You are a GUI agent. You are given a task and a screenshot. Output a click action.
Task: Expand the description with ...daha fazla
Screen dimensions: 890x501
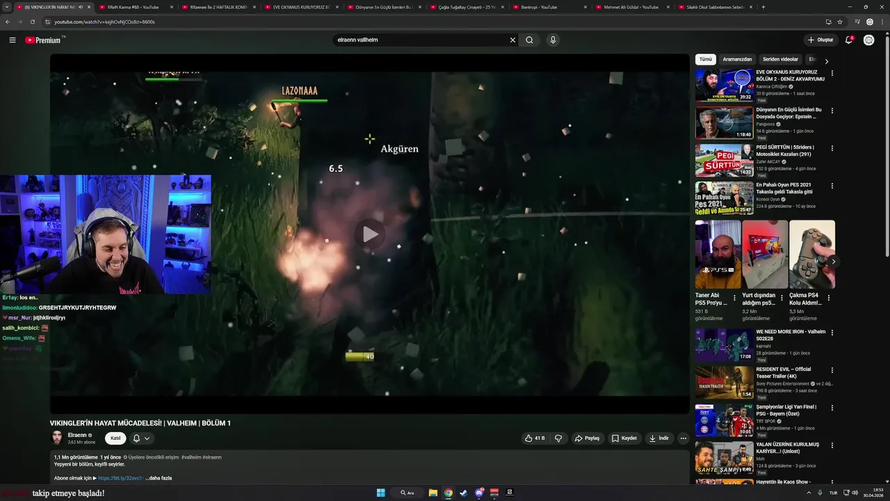coord(159,478)
